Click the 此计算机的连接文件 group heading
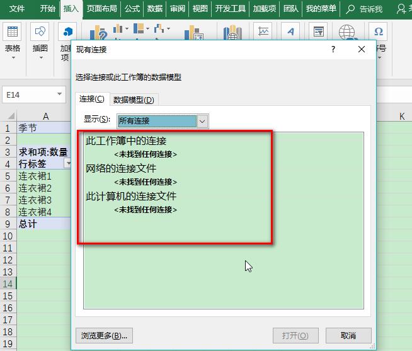The height and width of the screenshot is (351, 412). coord(131,196)
